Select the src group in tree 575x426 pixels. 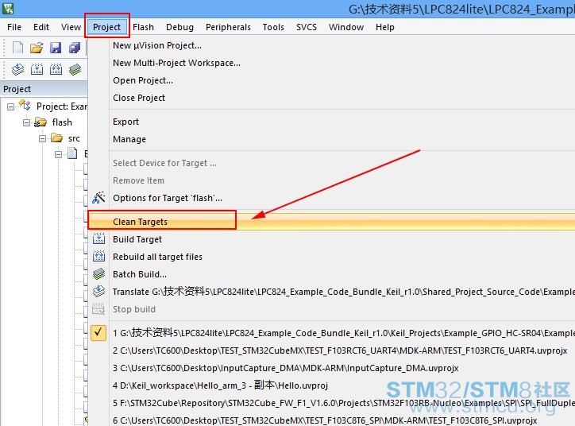(74, 139)
